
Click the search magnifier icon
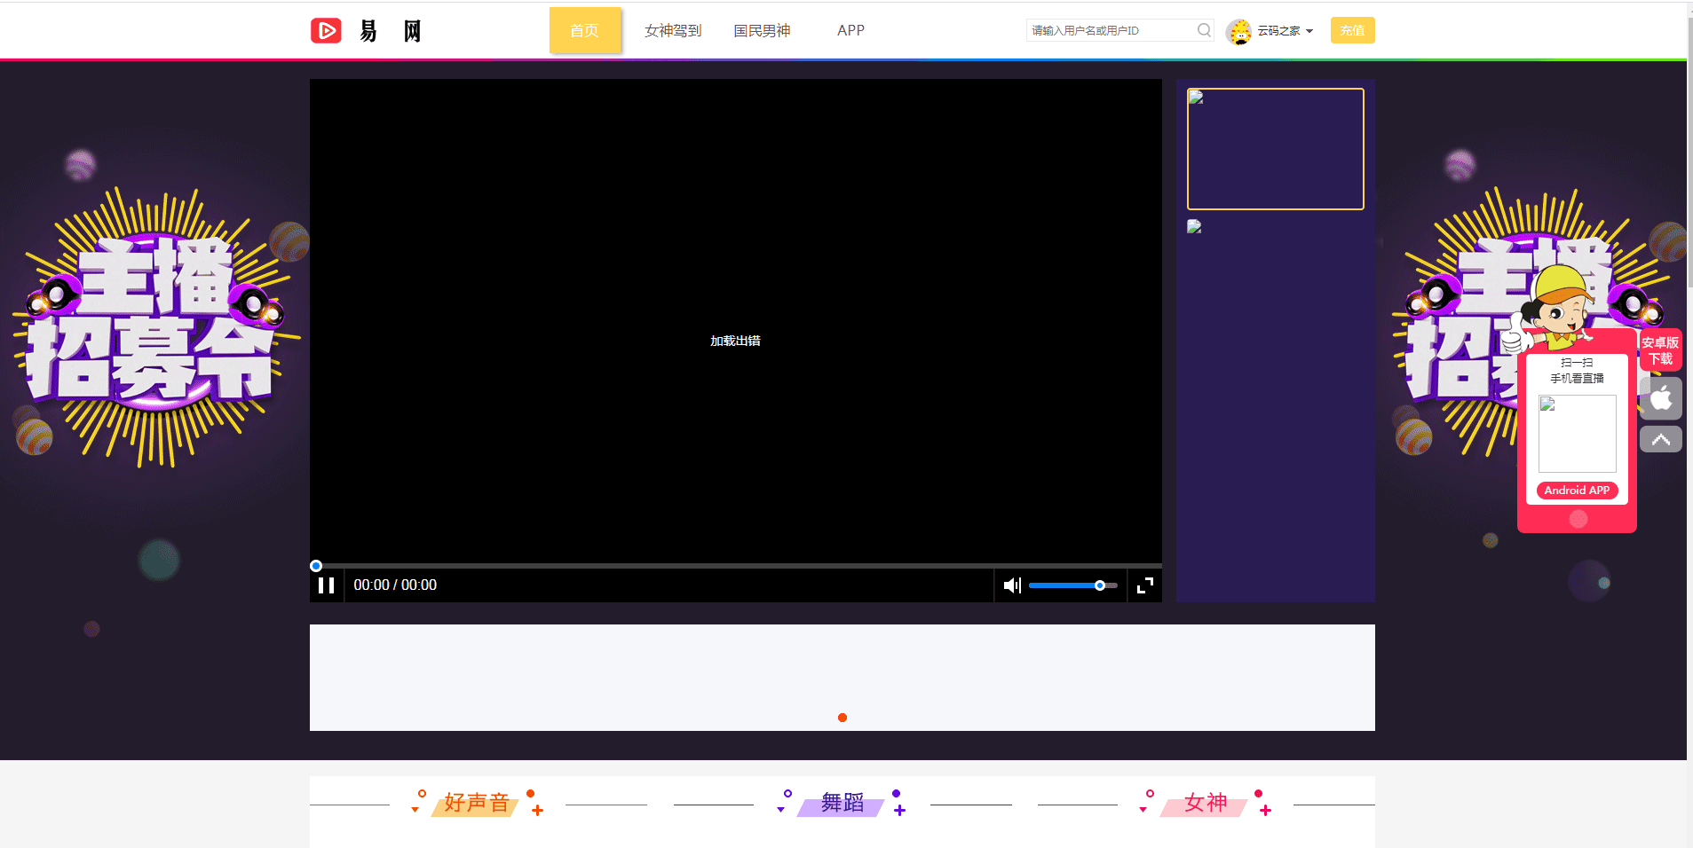(1203, 30)
